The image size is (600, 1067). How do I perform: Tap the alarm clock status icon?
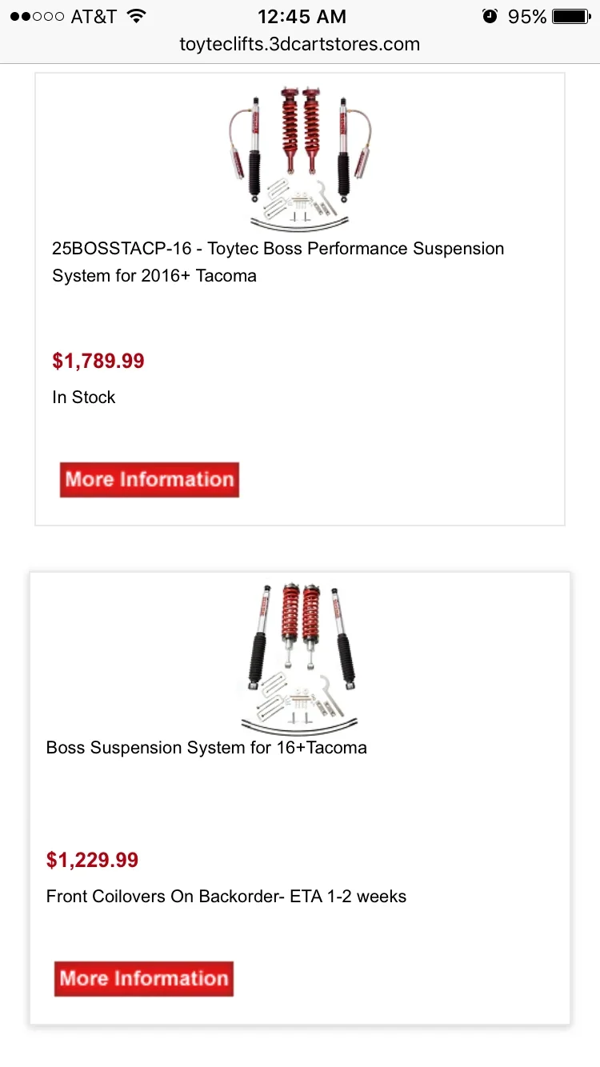tap(490, 16)
